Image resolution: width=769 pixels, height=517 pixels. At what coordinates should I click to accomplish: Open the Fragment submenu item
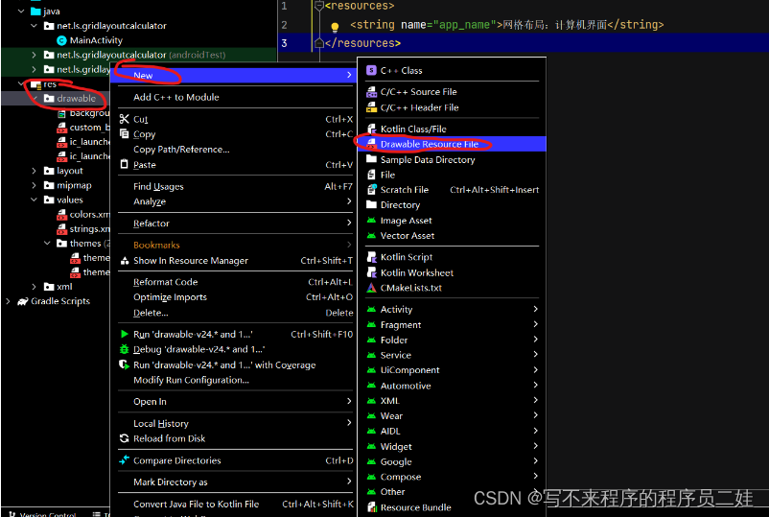(452, 325)
